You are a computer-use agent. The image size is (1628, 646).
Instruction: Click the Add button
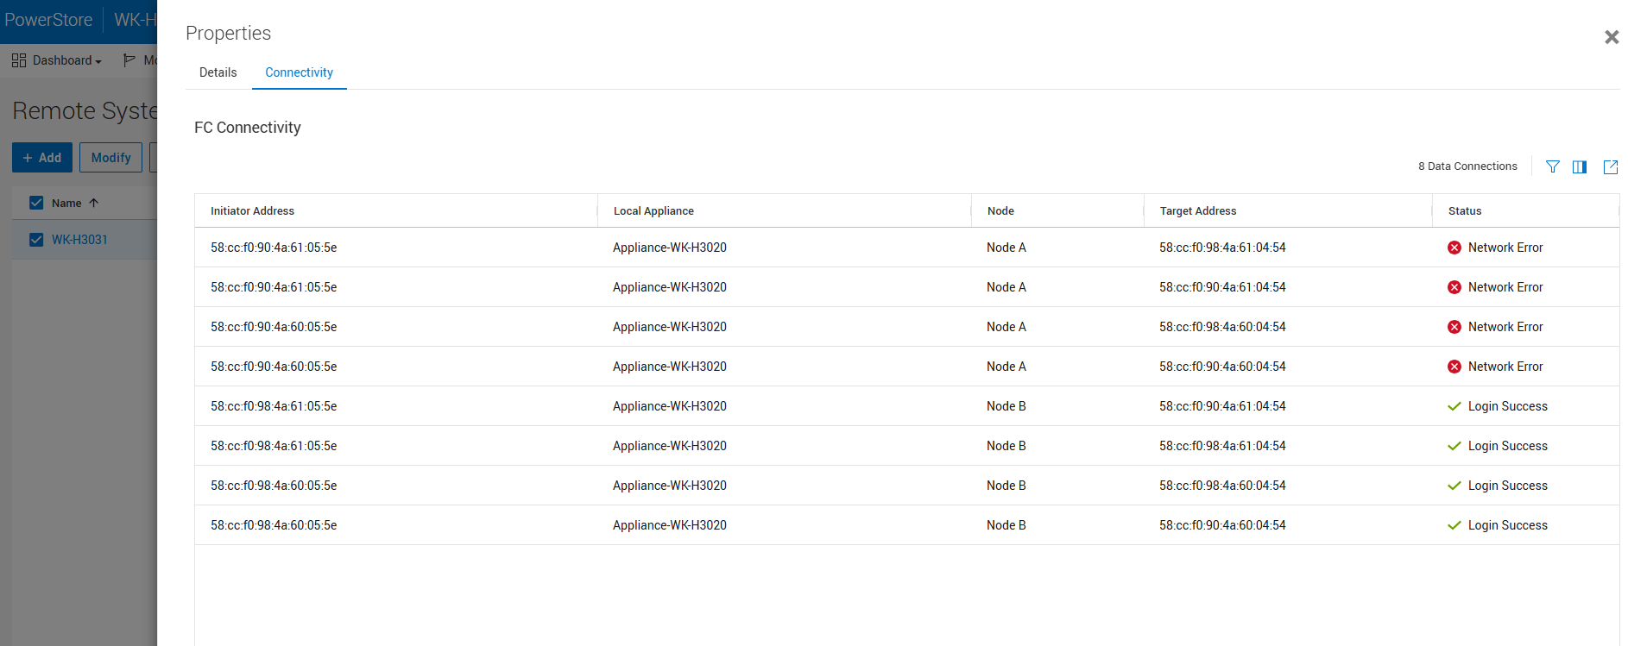42,158
